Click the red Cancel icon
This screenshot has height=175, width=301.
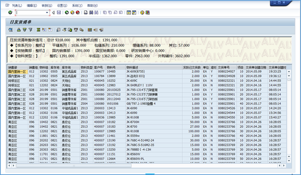[x=78, y=12]
